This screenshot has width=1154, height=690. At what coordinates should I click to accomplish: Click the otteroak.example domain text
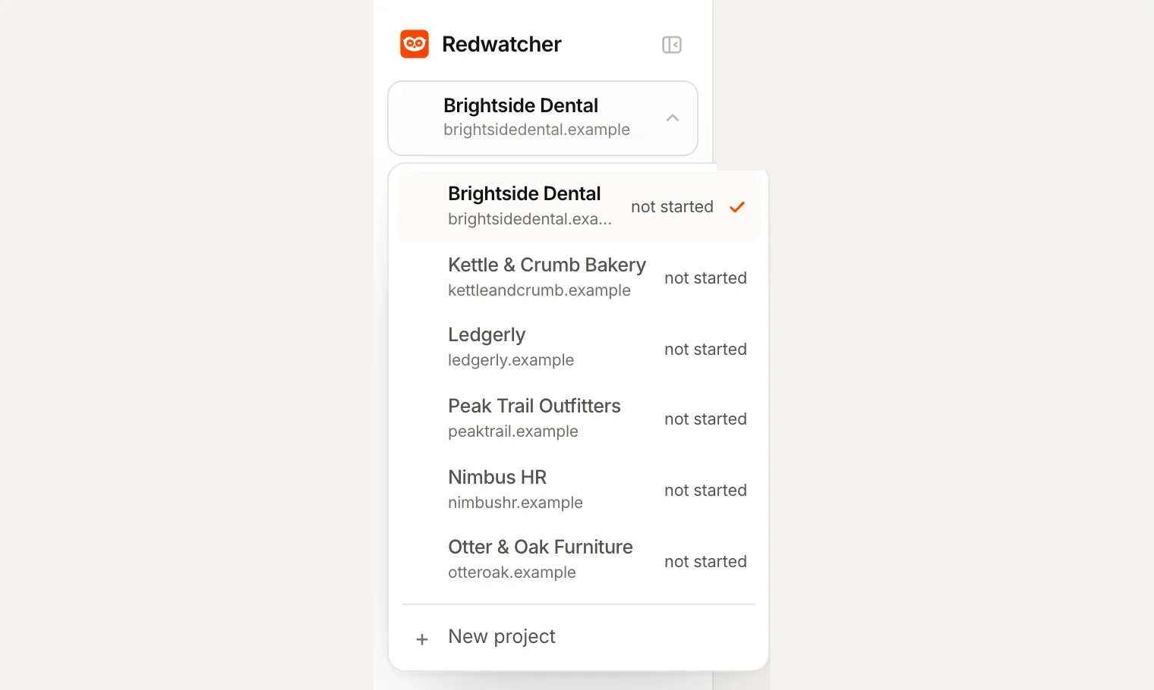[x=512, y=572]
